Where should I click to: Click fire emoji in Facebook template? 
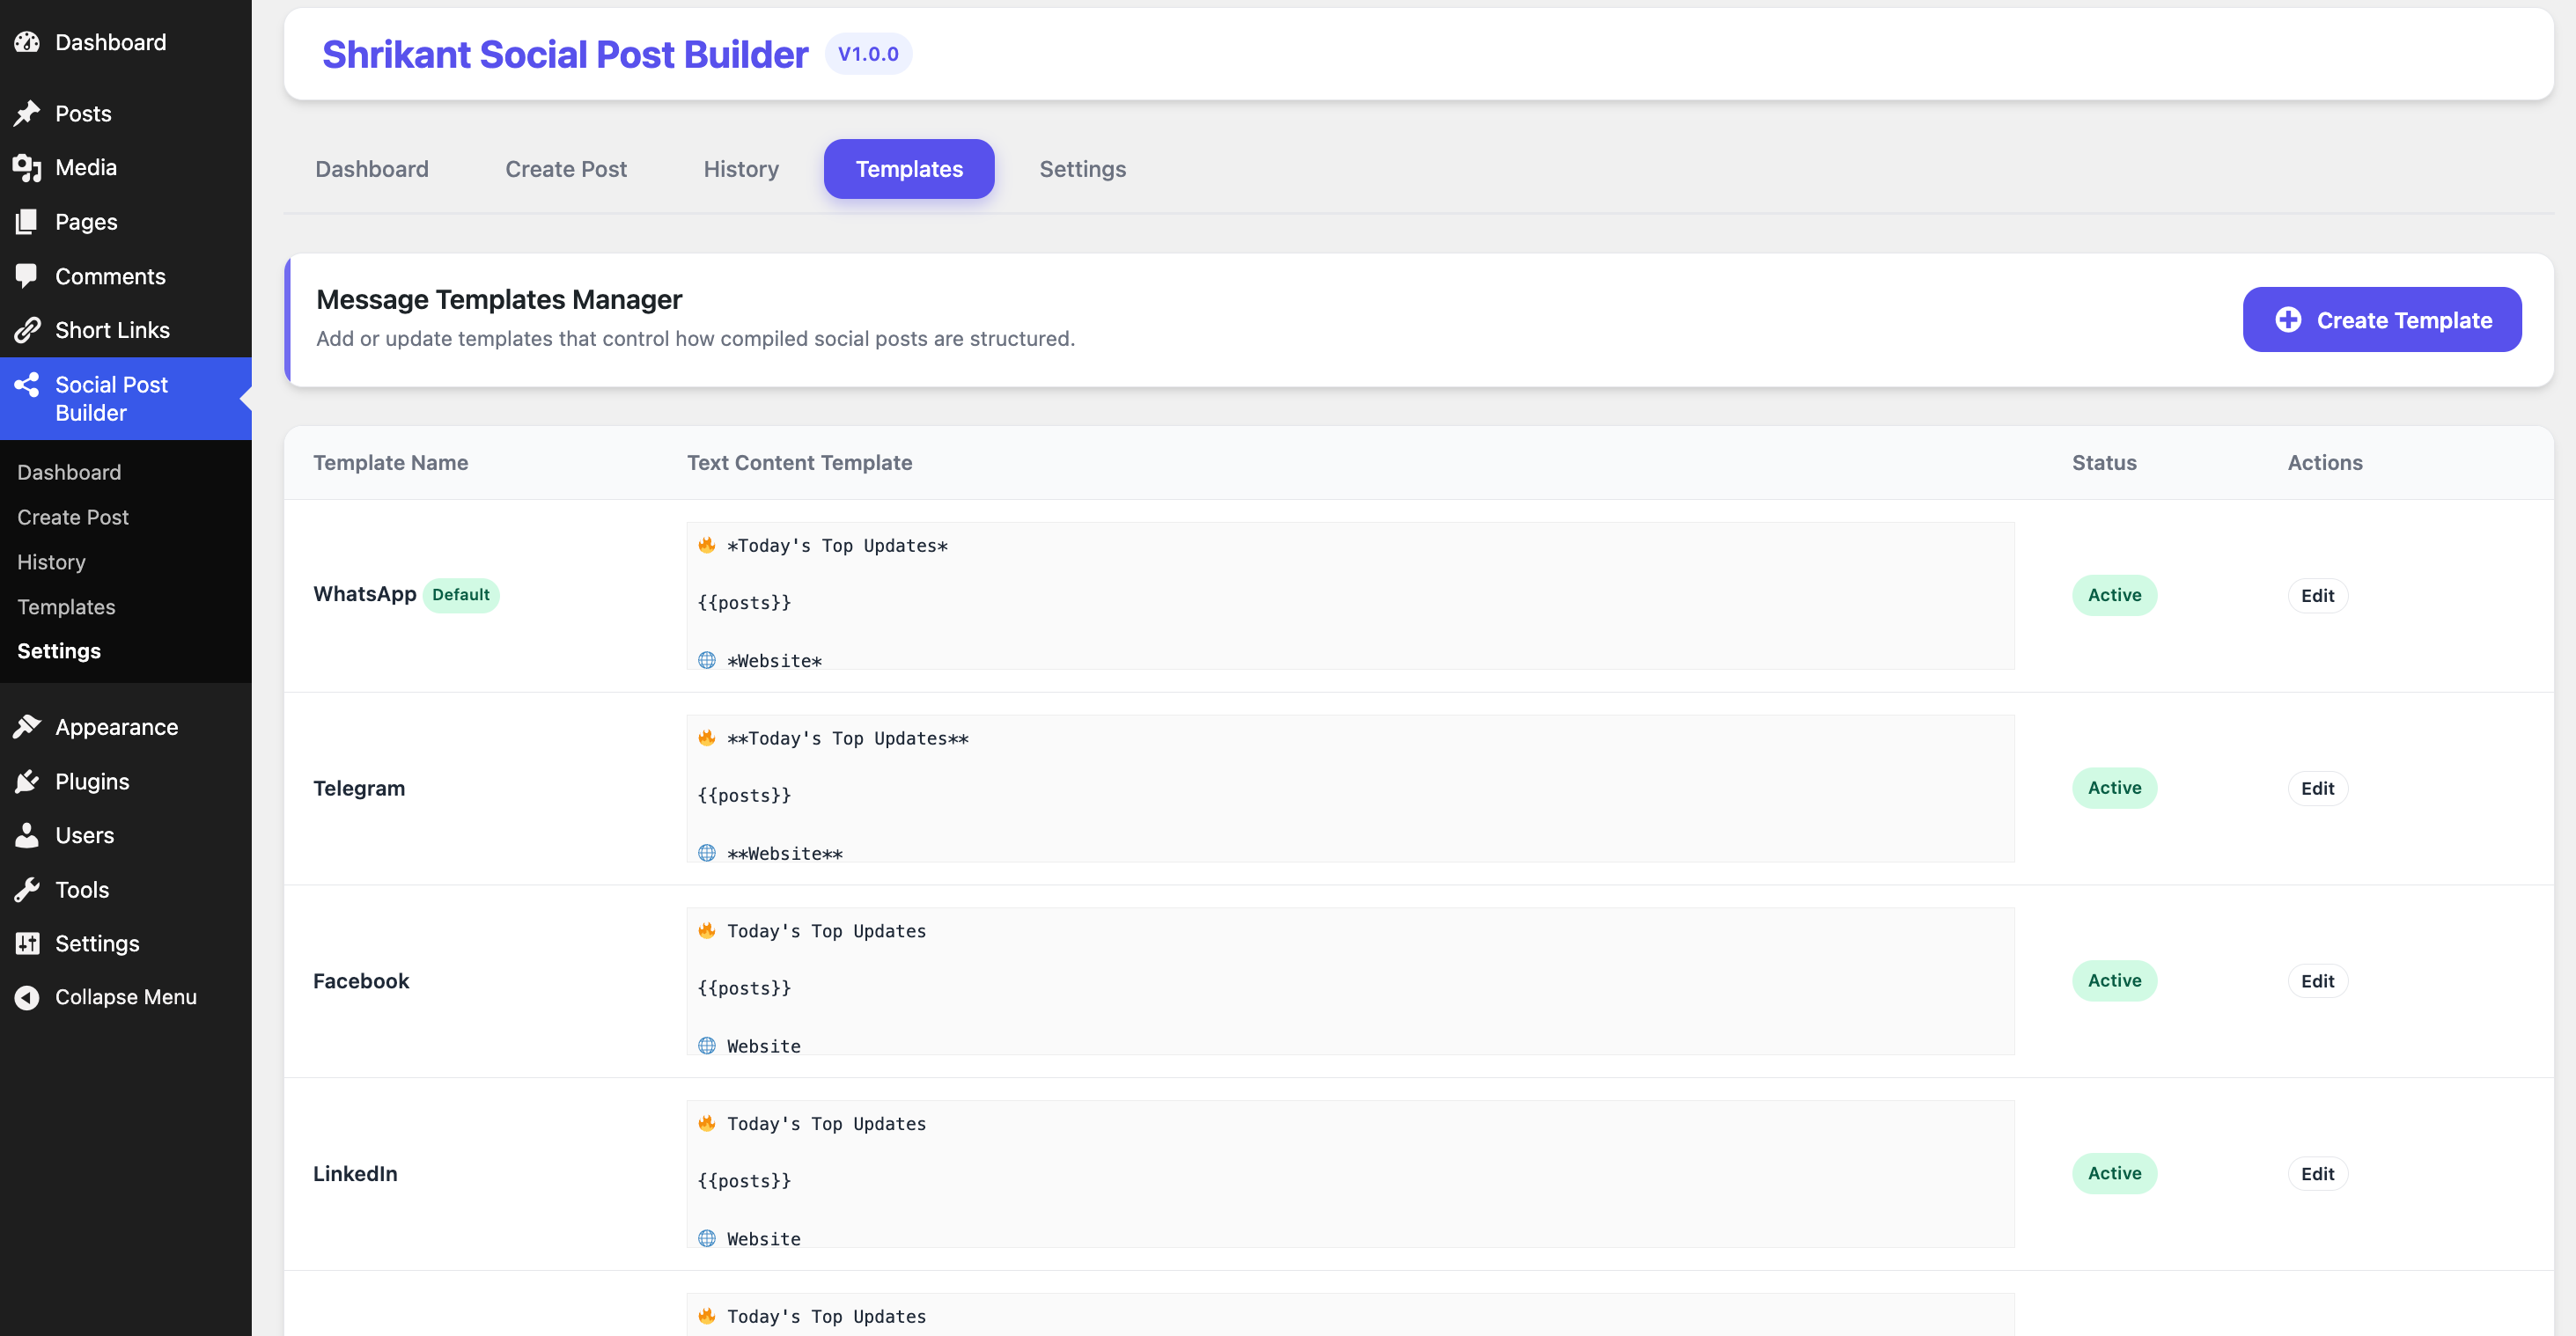click(x=707, y=931)
